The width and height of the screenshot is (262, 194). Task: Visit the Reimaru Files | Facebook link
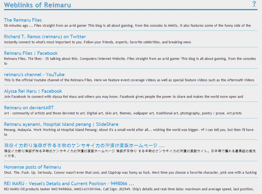31,53
